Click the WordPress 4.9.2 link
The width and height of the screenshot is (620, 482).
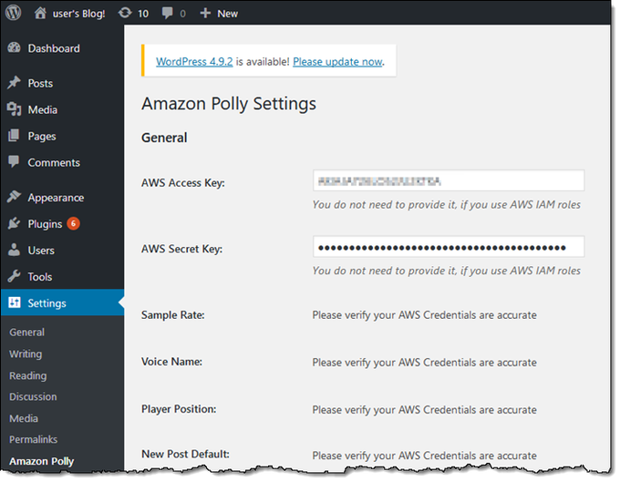(194, 62)
